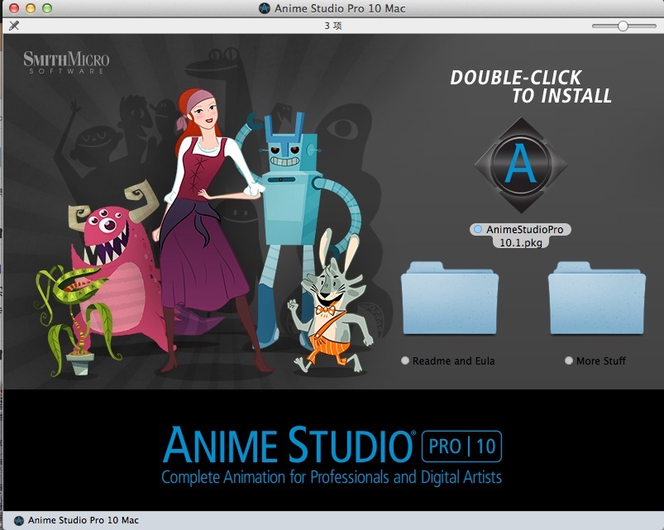Click the icon size slider knob

click(x=623, y=26)
